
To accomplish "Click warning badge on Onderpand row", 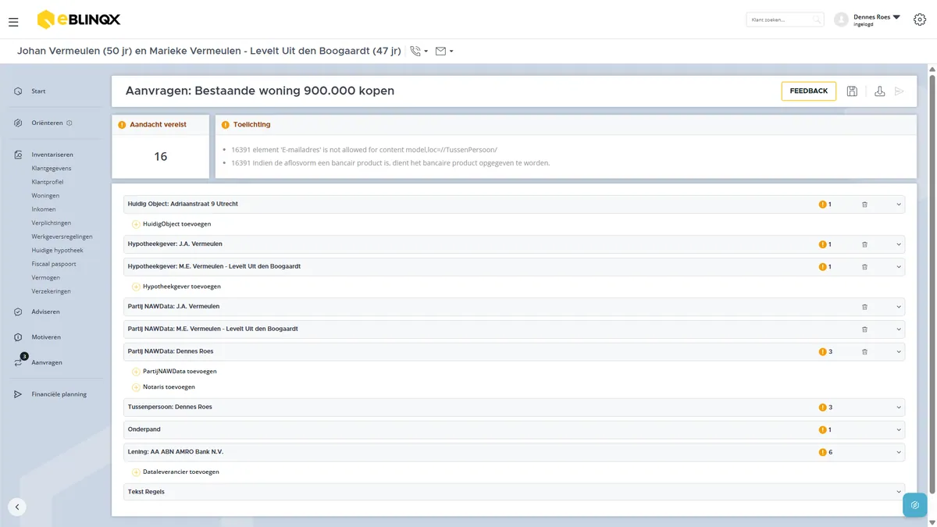I will [x=825, y=430].
